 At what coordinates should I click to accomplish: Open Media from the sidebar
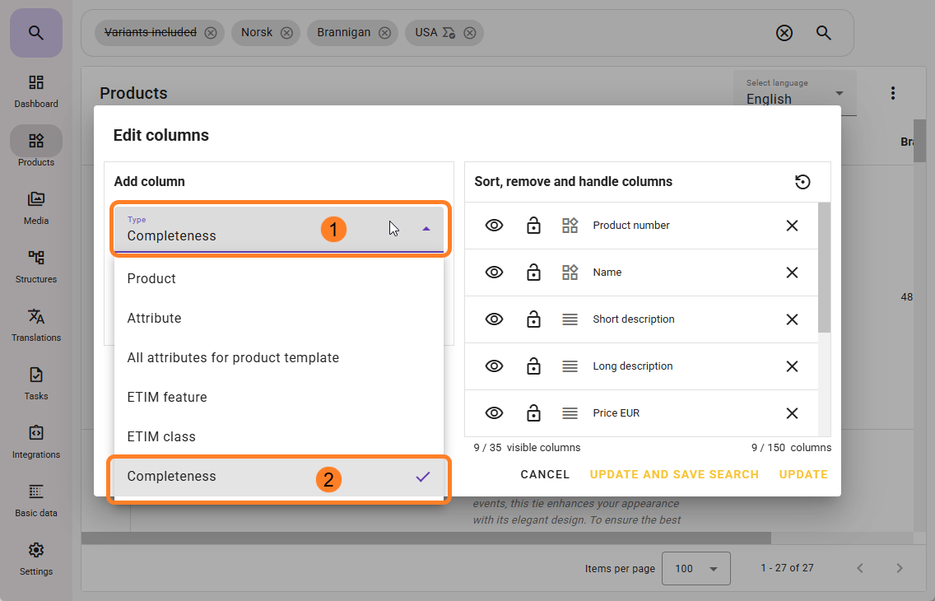click(36, 207)
